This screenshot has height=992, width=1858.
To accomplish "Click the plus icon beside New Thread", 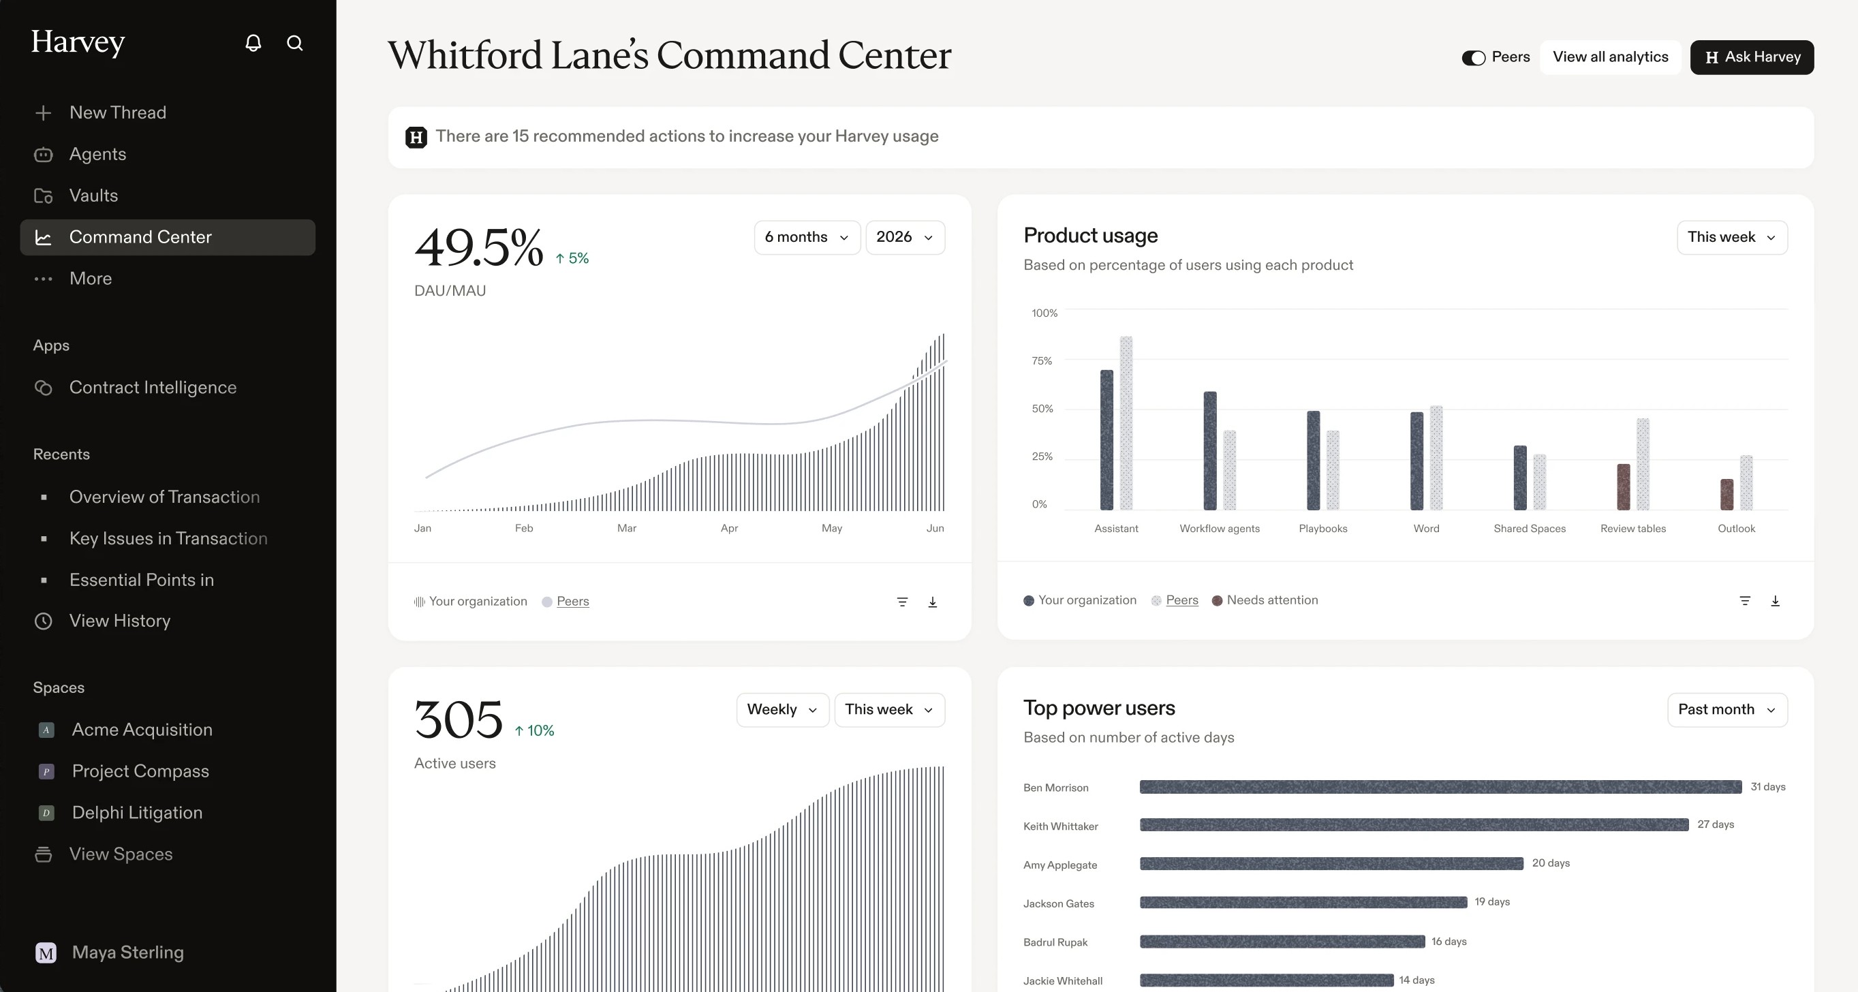I will 44,112.
